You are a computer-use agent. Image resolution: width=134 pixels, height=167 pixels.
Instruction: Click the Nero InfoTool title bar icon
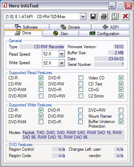5,5
